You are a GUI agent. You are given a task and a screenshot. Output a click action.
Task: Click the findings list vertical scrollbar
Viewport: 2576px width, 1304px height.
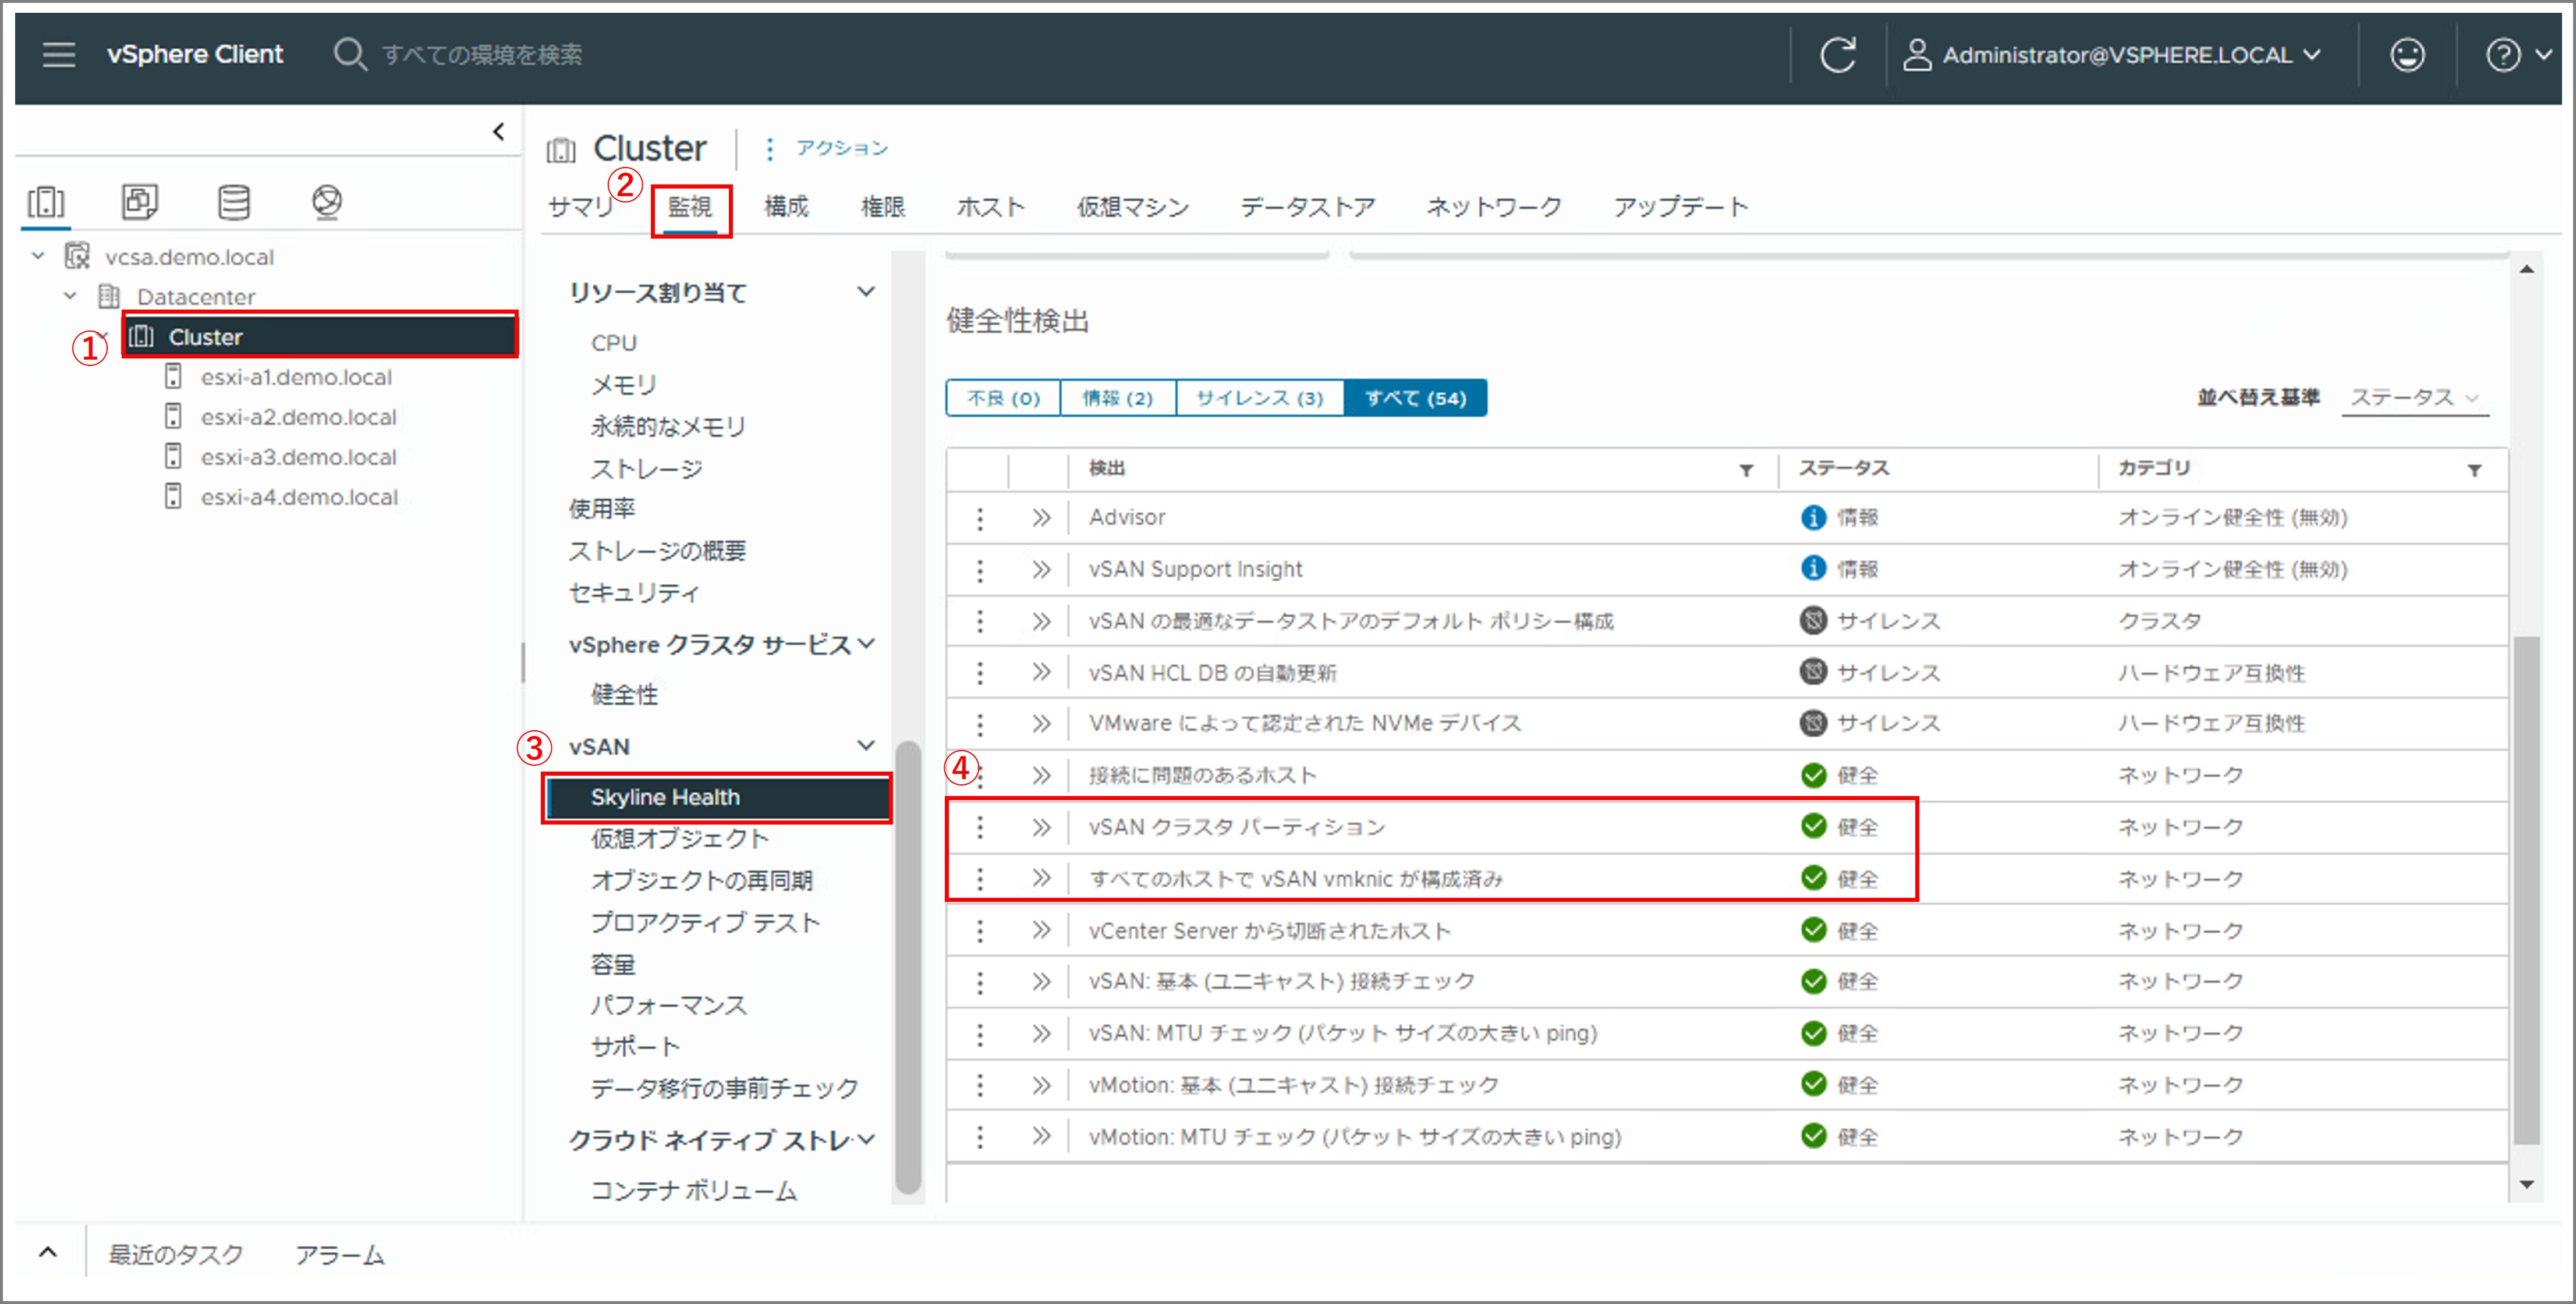click(2526, 889)
